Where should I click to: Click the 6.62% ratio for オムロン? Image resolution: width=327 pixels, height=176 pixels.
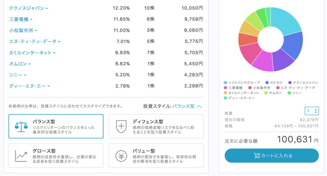point(122,64)
